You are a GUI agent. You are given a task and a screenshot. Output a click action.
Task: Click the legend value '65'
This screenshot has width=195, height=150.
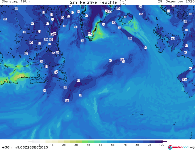[113, 145]
